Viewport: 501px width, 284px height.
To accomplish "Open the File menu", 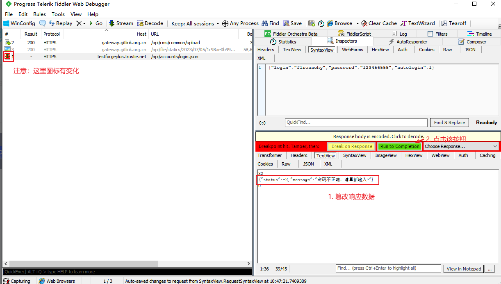I will click(9, 14).
